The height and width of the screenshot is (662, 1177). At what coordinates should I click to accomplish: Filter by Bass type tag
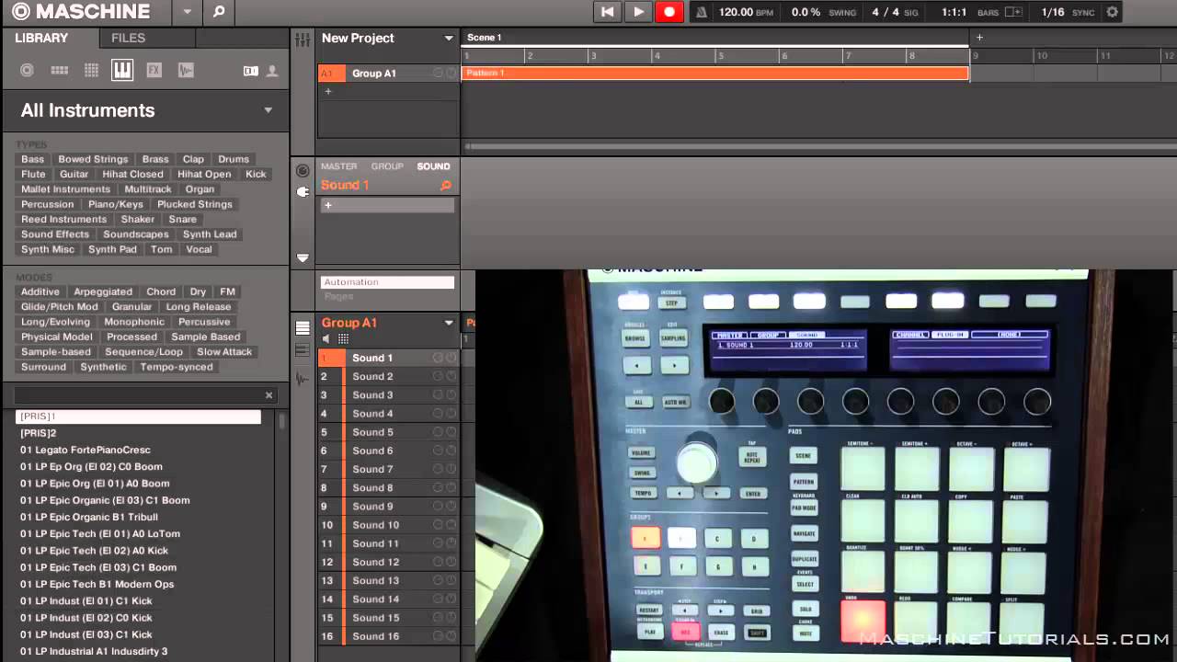[32, 159]
